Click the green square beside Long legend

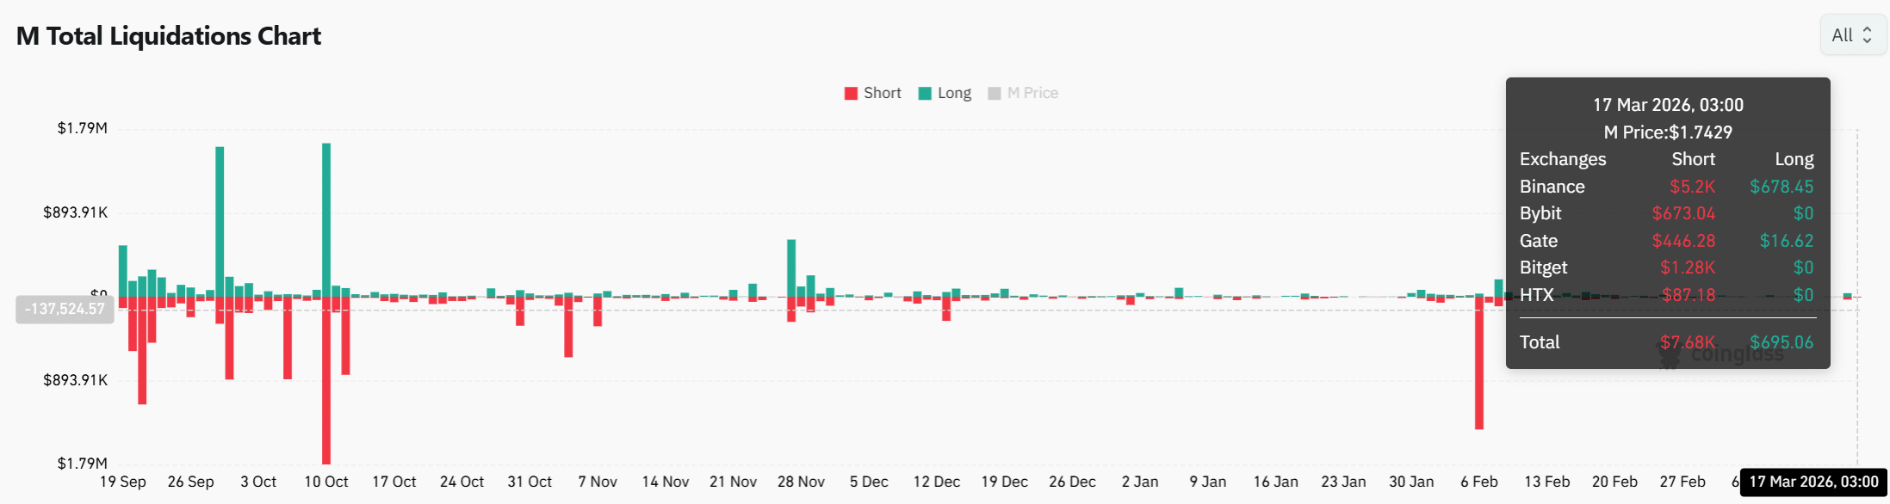[x=925, y=94]
